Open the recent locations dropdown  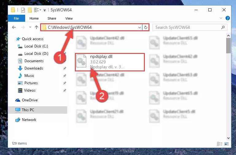point(30,27)
